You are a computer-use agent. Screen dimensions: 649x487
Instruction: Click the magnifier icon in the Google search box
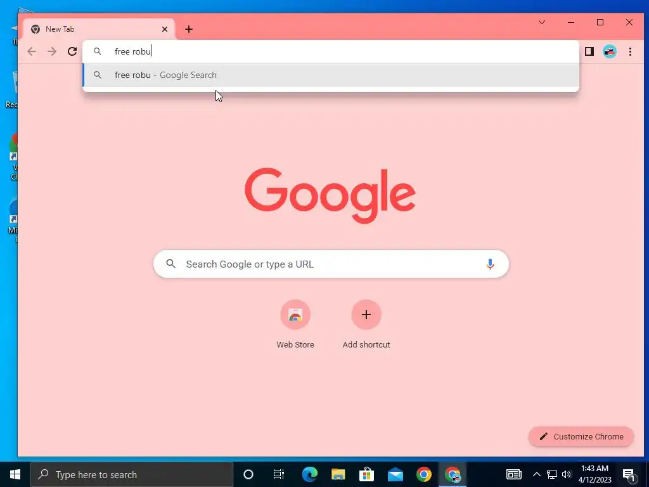pyautogui.click(x=171, y=263)
